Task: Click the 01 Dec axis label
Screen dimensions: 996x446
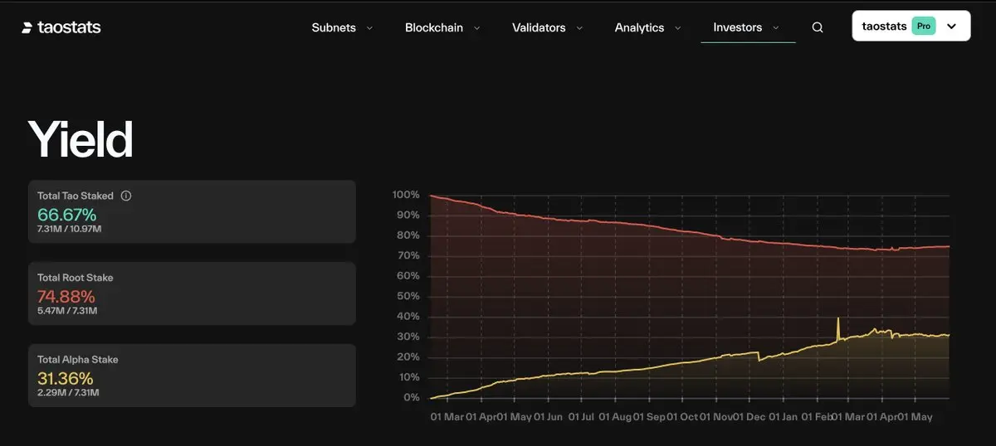Action: (749, 417)
